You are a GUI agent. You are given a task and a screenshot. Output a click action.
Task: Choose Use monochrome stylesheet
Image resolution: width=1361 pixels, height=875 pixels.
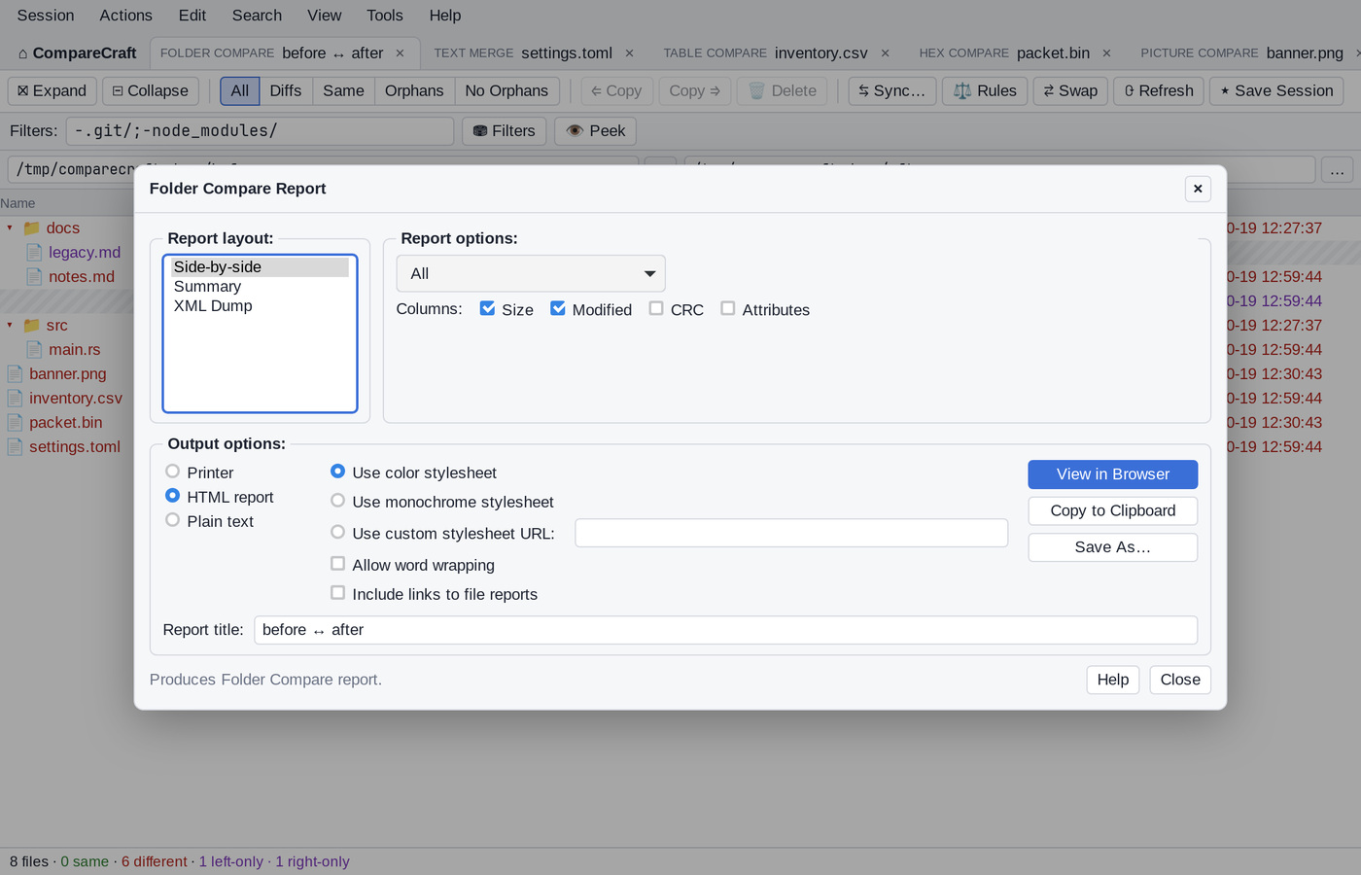337,501
